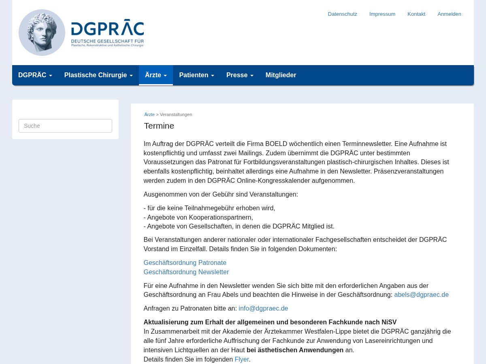Expand the Plastische Chirurgie menu
Image resolution: width=486 pixels, height=364 pixels.
click(x=98, y=75)
